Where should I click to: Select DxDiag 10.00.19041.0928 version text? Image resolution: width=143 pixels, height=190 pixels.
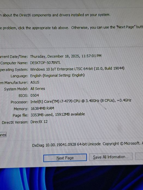pyautogui.click(x=66, y=145)
